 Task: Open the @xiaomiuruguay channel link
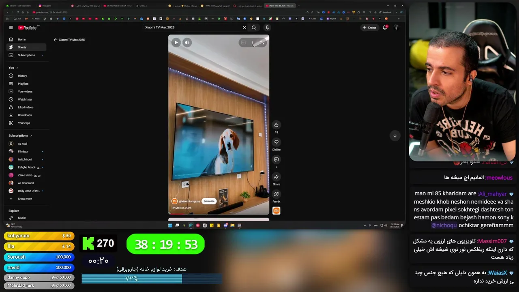[190, 201]
